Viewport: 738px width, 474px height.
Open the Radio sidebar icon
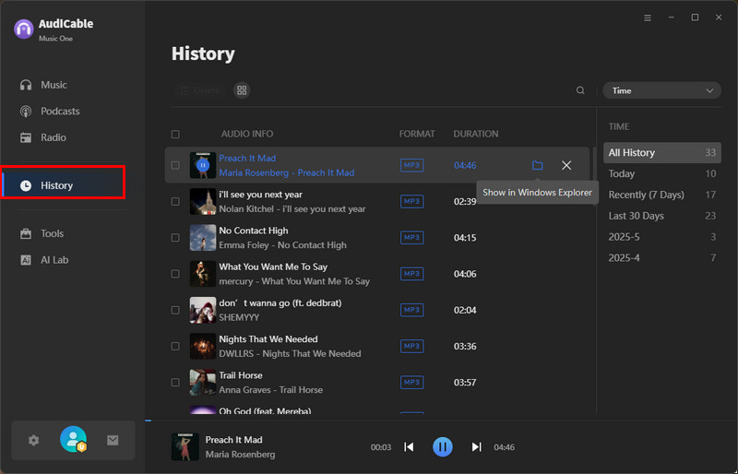pyautogui.click(x=26, y=137)
